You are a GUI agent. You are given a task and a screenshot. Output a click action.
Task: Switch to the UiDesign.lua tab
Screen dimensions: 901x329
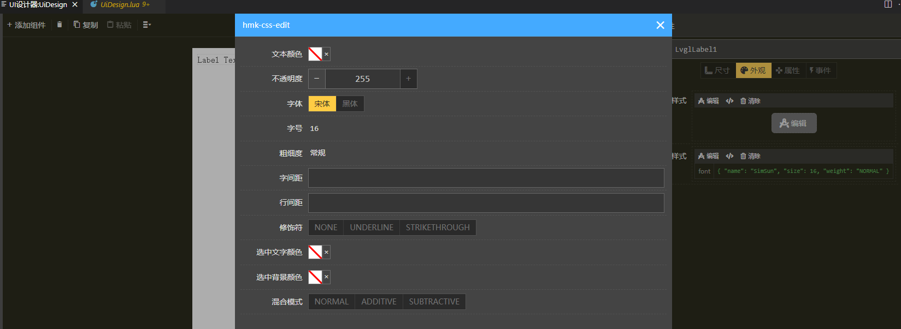pos(120,4)
